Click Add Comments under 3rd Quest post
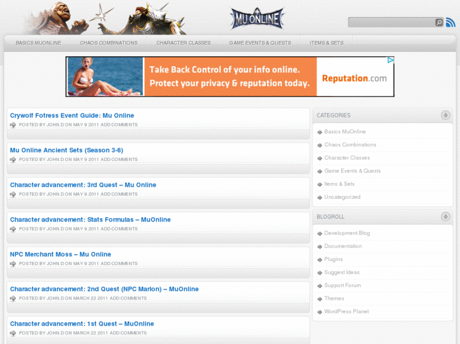Viewport: 460px width, 344px height. click(x=119, y=194)
